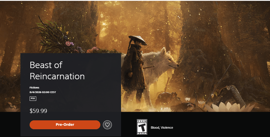Image resolution: width=270 pixels, height=137 pixels.
Task: Select the $59.99 price label
Action: tap(38, 111)
